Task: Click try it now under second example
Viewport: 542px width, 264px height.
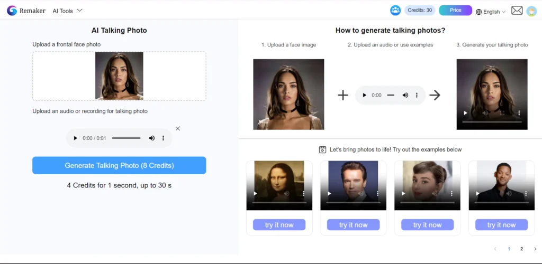Action: pyautogui.click(x=353, y=225)
